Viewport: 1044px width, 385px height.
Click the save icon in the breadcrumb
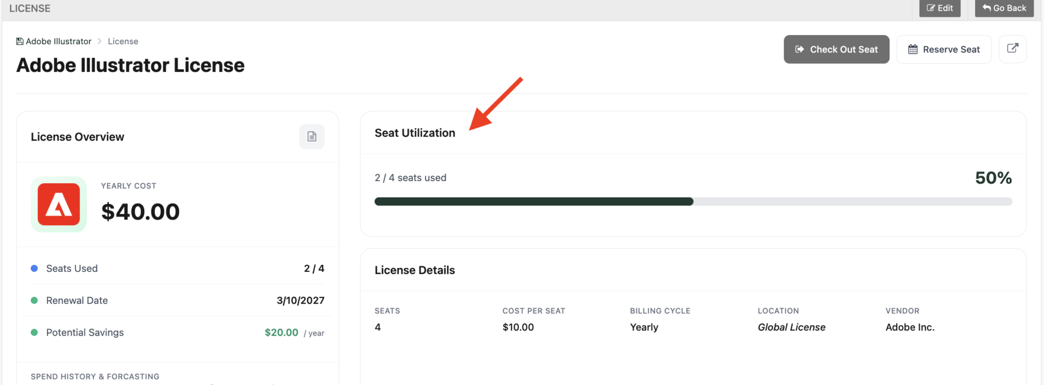pyautogui.click(x=19, y=41)
